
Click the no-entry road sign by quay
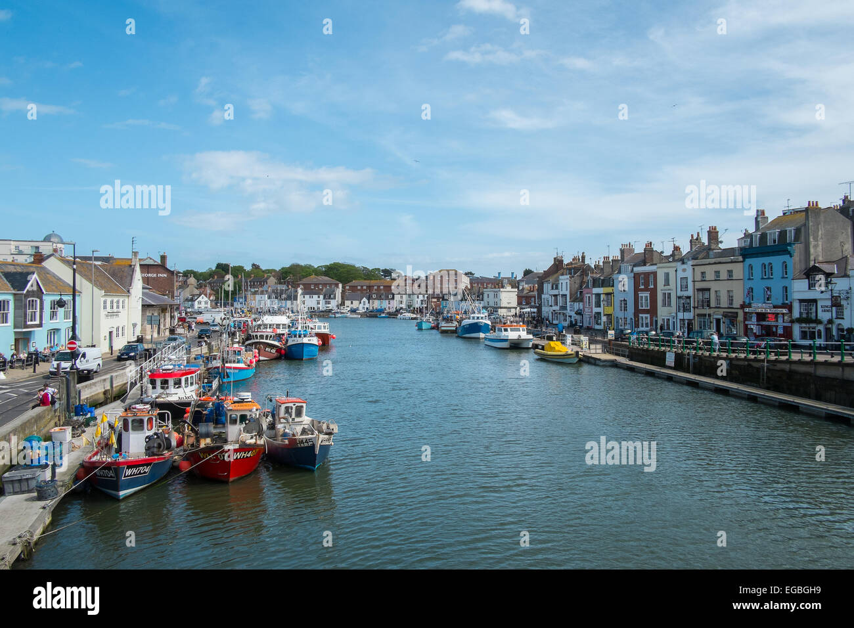pos(72,344)
